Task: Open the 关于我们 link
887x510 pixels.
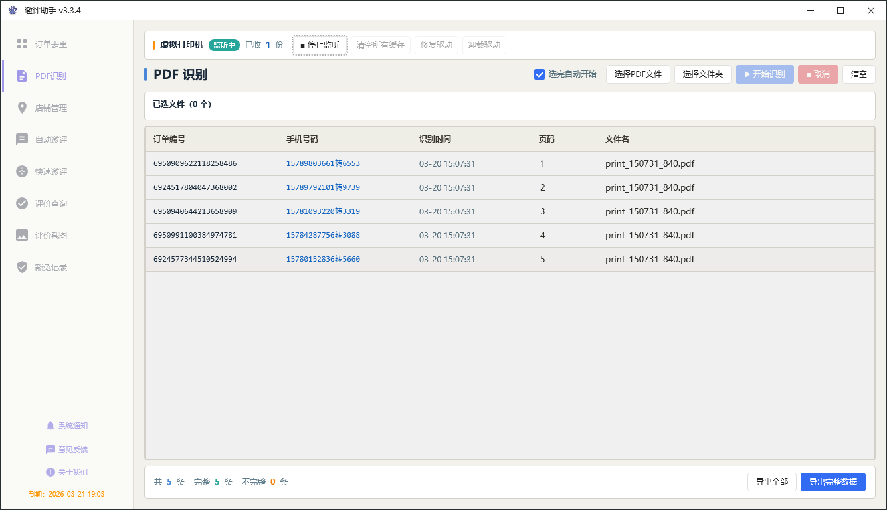Action: [73, 472]
